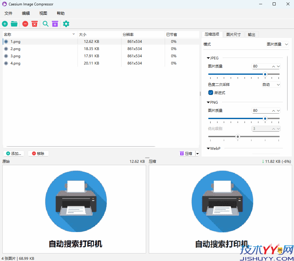The image size is (294, 261).
Task: Click the green add image icon
Action: 5,24
